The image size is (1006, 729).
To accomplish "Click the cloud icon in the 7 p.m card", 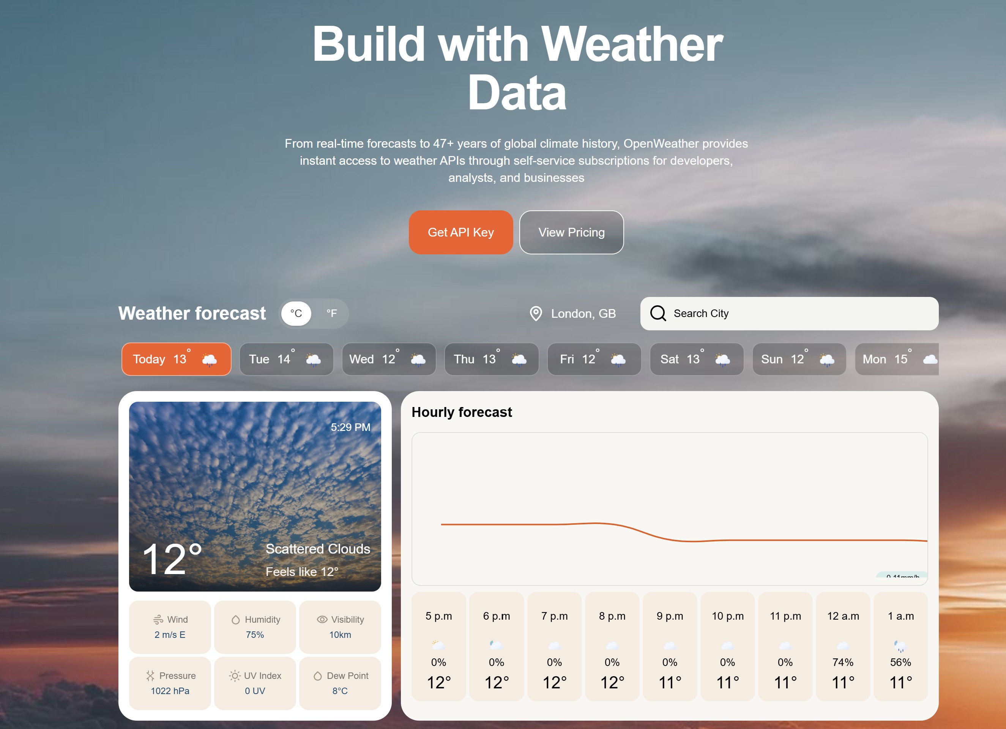I will pyautogui.click(x=555, y=645).
